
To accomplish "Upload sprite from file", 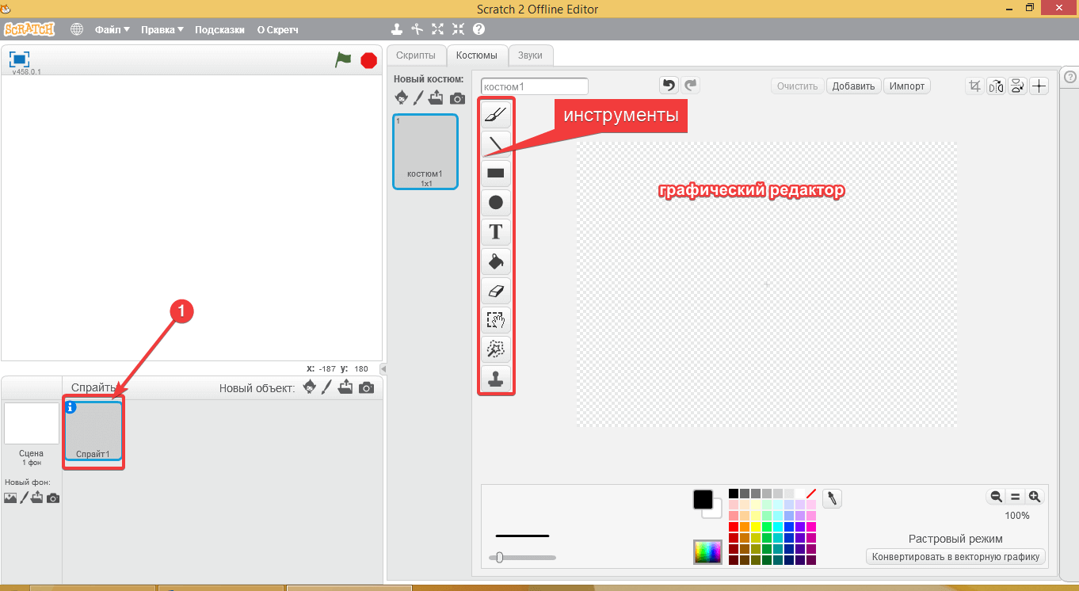I will (345, 387).
